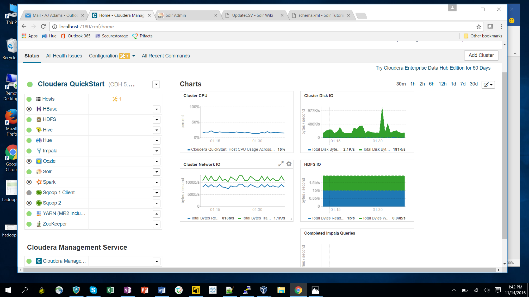Switch to Solr Admin browser tab
Image resolution: width=529 pixels, height=297 pixels.
(188, 15)
